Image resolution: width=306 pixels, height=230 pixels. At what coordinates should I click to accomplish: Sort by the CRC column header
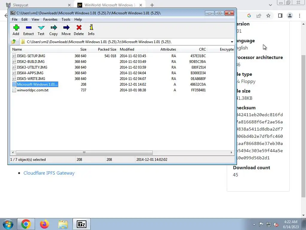(193, 49)
